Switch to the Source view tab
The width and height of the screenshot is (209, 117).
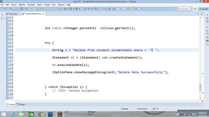[x=11, y=104]
